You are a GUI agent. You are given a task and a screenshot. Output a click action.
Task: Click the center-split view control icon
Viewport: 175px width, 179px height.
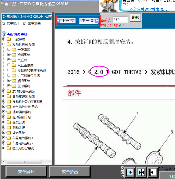[141, 172]
